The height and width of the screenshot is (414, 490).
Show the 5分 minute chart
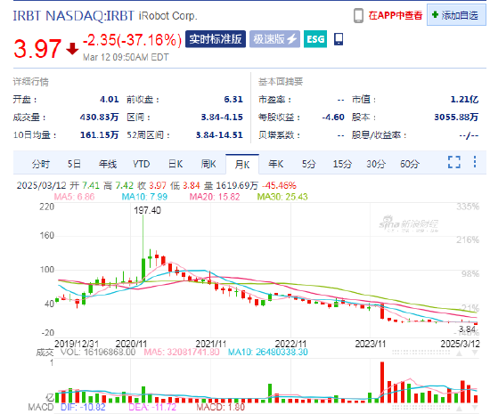coord(309,164)
